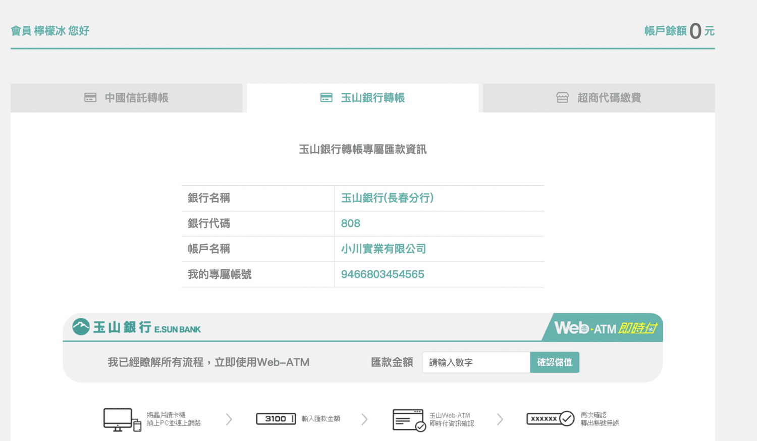Viewport: 757px width, 441px height.
Task: Click the computer with card reader icon
Action: 122,420
